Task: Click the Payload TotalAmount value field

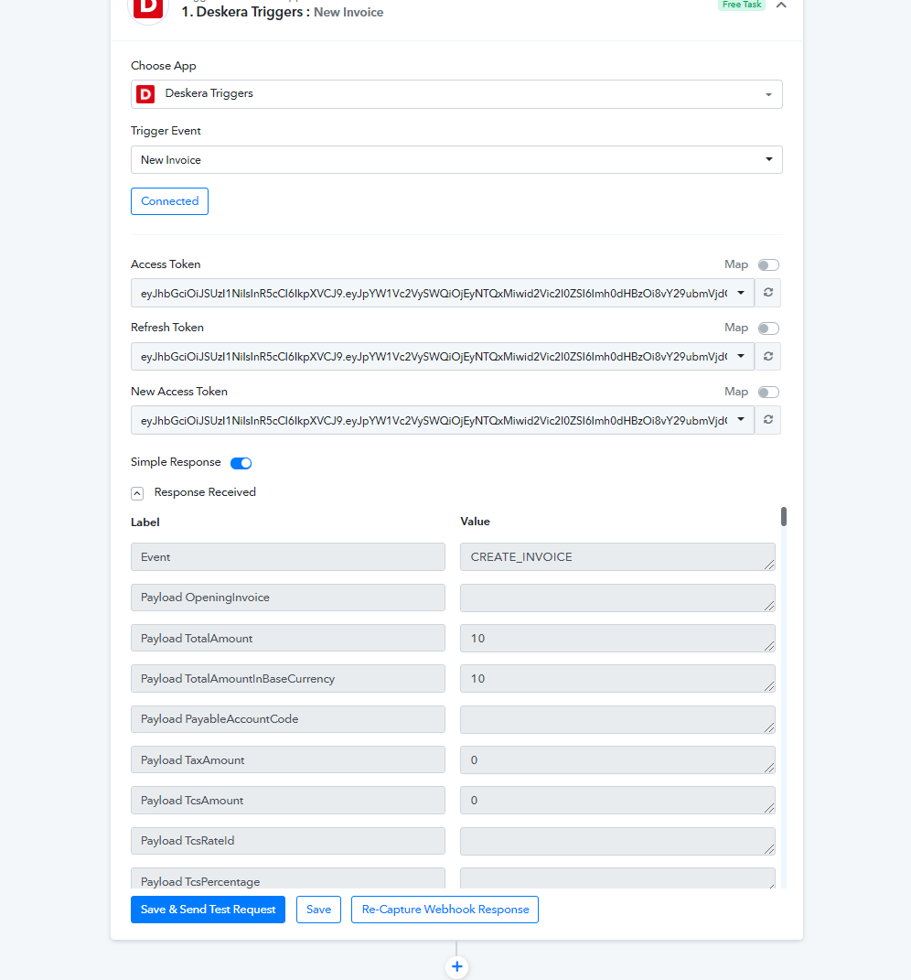Action: point(617,638)
